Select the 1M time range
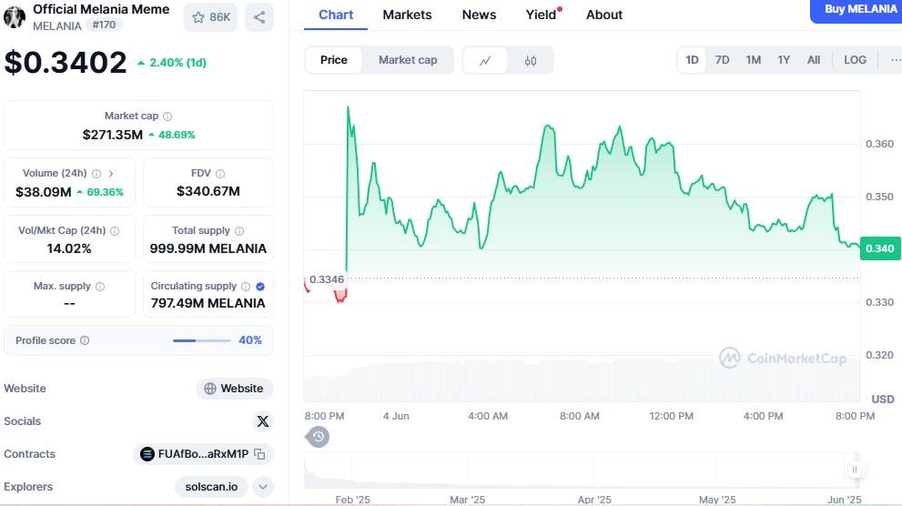The height and width of the screenshot is (506, 902). point(753,60)
